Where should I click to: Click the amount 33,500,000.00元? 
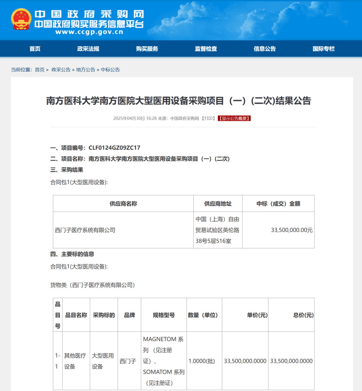pyautogui.click(x=292, y=230)
